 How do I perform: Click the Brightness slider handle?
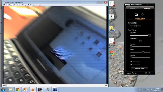point(140,41)
